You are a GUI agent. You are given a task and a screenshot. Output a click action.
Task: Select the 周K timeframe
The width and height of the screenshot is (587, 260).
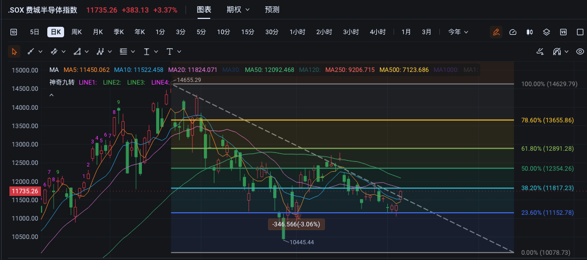[77, 32]
